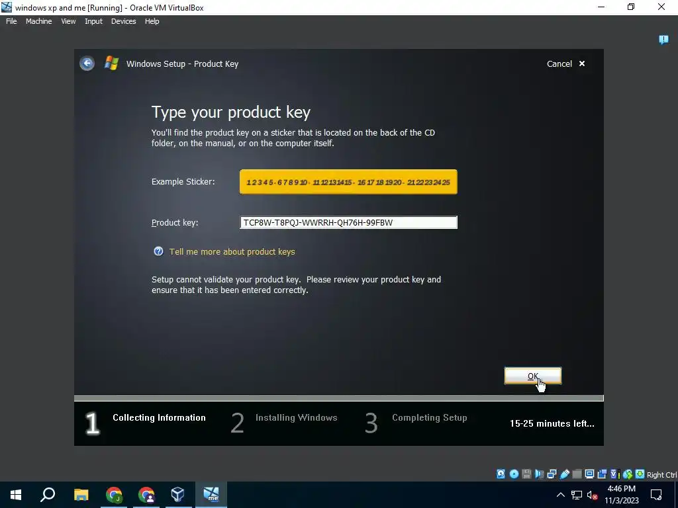Image resolution: width=678 pixels, height=508 pixels.
Task: Open the Windows Start menu
Action: [x=16, y=495]
